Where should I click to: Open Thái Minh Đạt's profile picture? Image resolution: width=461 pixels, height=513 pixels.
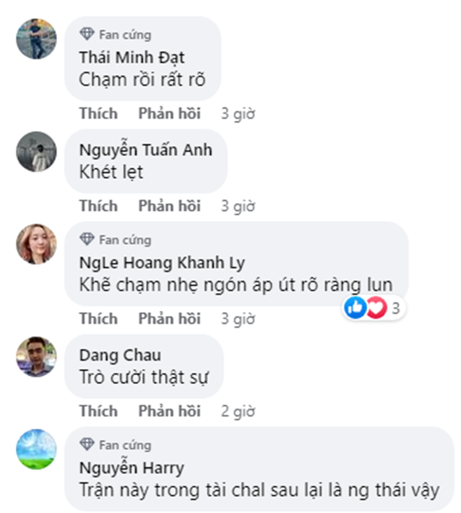point(36,39)
